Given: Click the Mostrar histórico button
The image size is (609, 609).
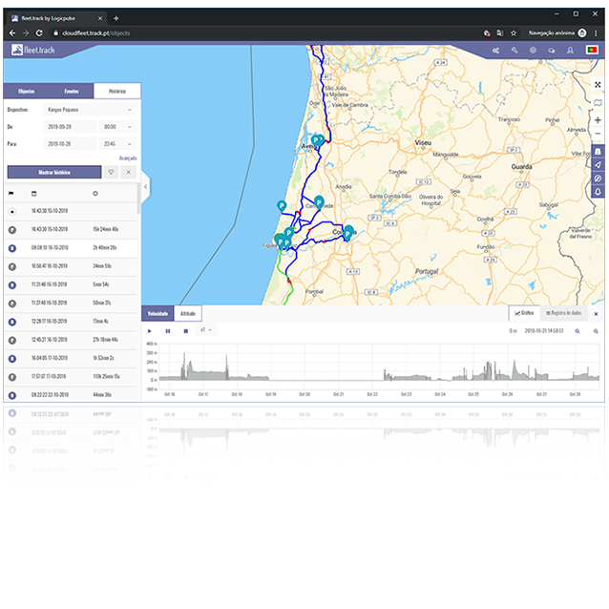Looking at the screenshot, I should click(54, 173).
